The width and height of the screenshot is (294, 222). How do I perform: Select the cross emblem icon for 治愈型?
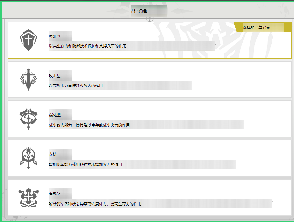point(28,197)
